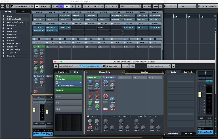Open the Racks selection dropdown
The height and width of the screenshot is (139, 218).
pyautogui.click(x=43, y=6)
